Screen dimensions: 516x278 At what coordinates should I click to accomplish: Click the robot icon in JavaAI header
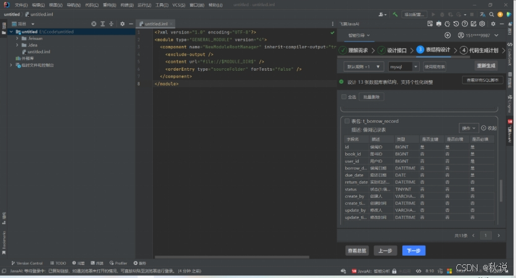point(438,24)
